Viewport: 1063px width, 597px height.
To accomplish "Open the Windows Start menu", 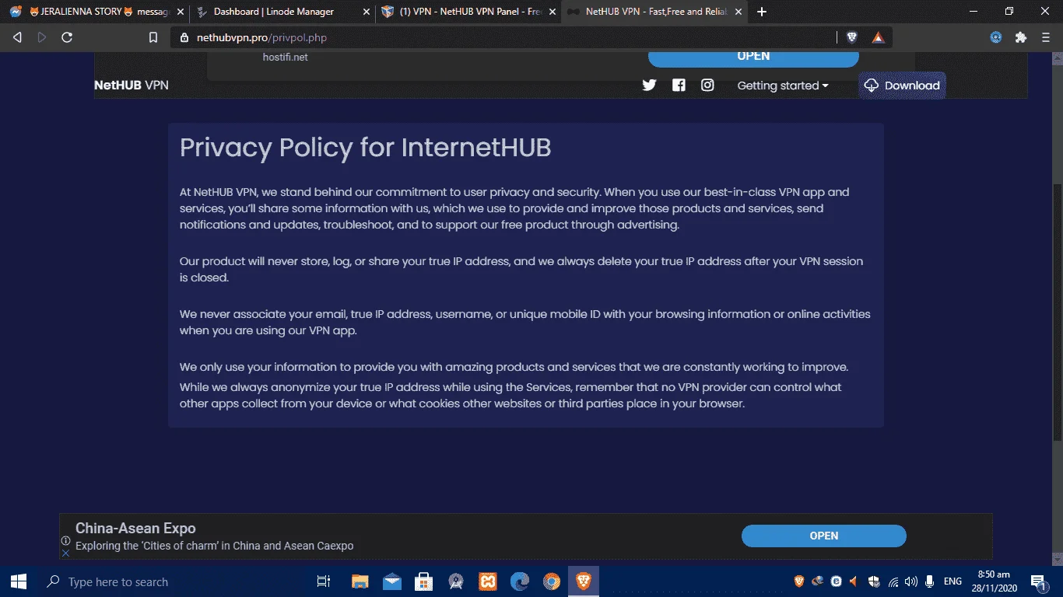I will 19,581.
